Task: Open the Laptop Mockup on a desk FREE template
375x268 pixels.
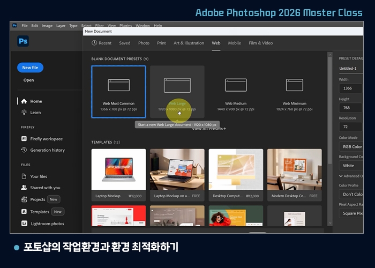Action: [177, 175]
